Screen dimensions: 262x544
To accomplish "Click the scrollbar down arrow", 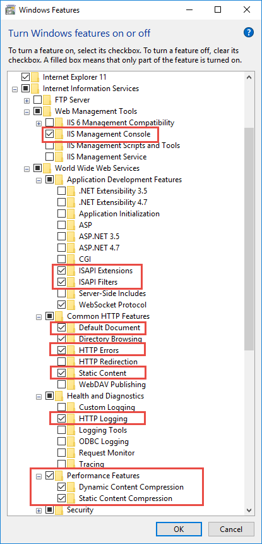I will pos(249,509).
